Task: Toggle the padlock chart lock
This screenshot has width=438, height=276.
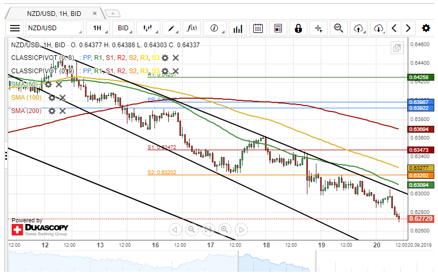Action: coord(298,28)
